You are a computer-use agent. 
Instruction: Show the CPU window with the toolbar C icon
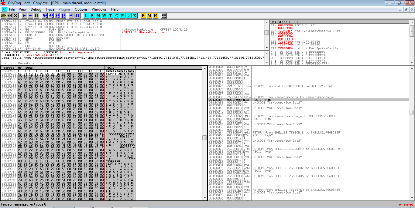tap(116, 15)
